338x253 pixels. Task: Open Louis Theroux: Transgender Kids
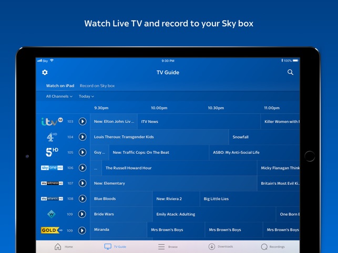coord(159,137)
